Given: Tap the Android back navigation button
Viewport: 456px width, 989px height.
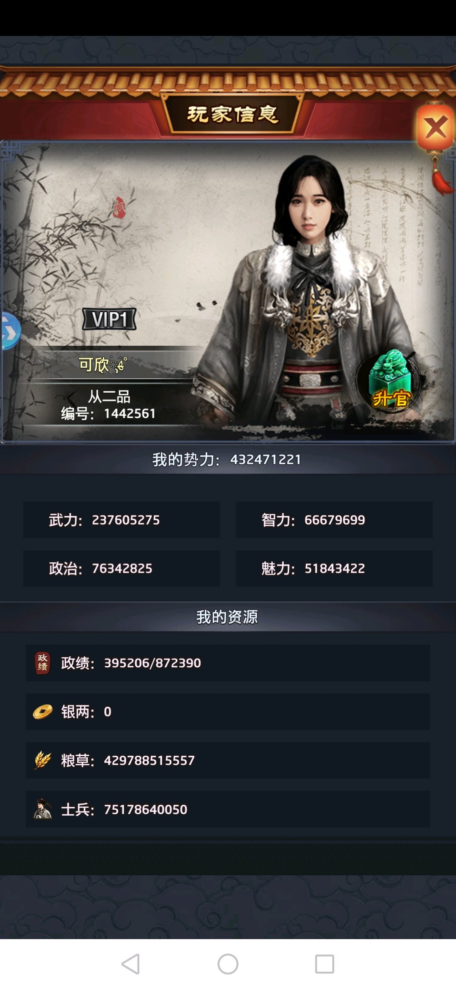Looking at the screenshot, I should tap(131, 964).
